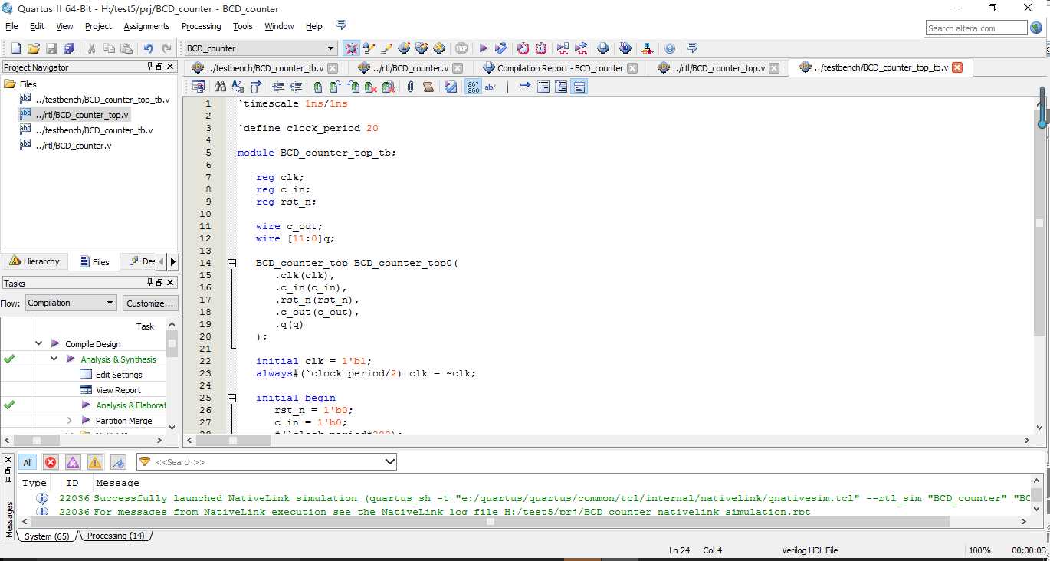Viewport: 1050px width, 561px height.
Task: Click the Help question mark icon
Action: coord(670,48)
